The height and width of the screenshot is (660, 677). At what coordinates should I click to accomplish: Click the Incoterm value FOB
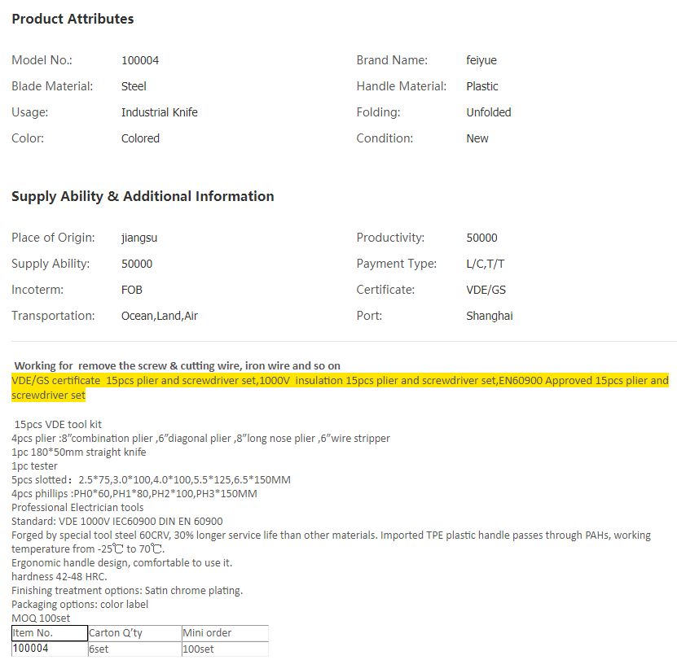132,290
